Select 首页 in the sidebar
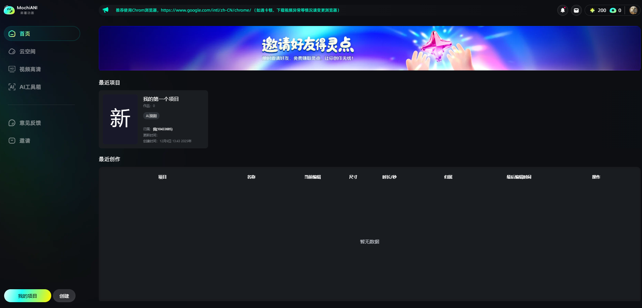Image resolution: width=642 pixels, height=308 pixels. pos(25,34)
